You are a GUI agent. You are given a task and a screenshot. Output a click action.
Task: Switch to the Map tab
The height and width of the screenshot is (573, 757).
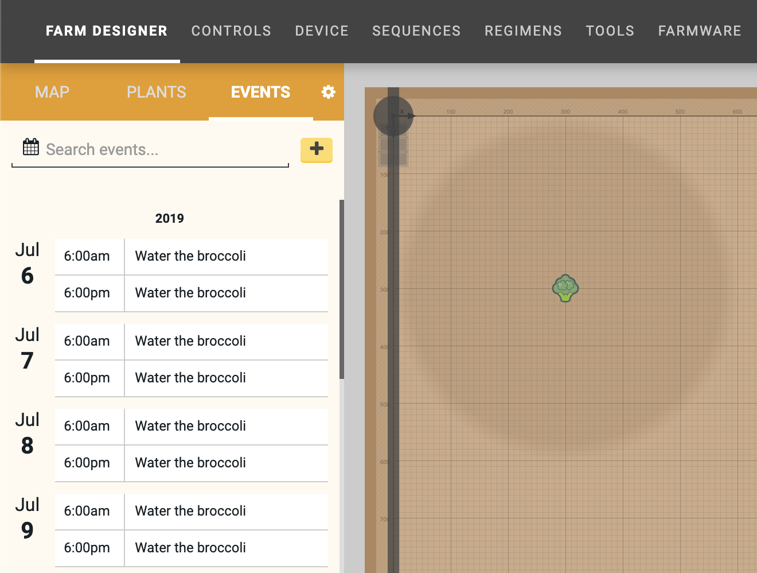52,92
